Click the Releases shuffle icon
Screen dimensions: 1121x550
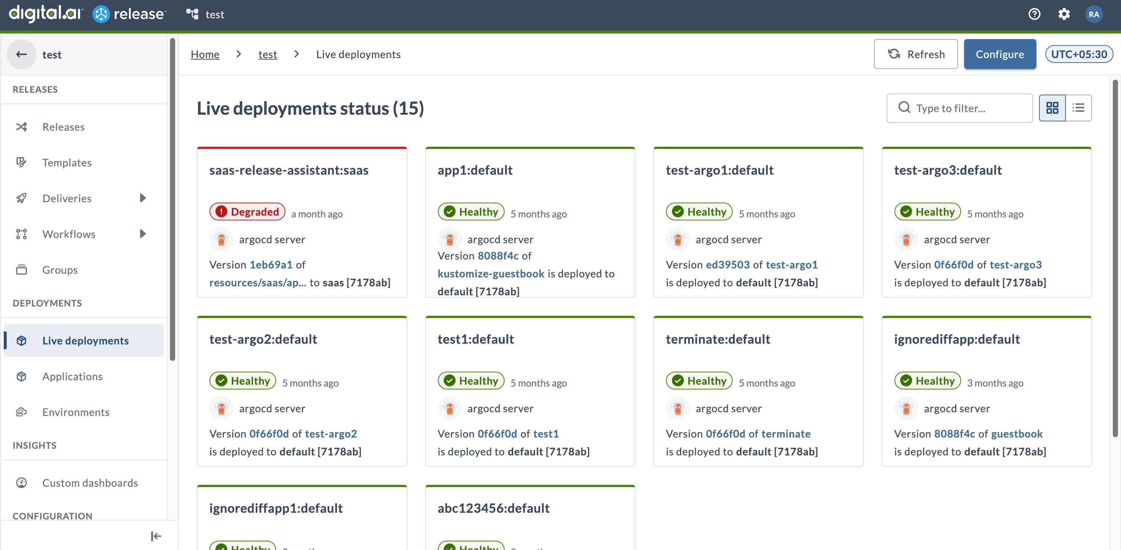[x=21, y=127]
